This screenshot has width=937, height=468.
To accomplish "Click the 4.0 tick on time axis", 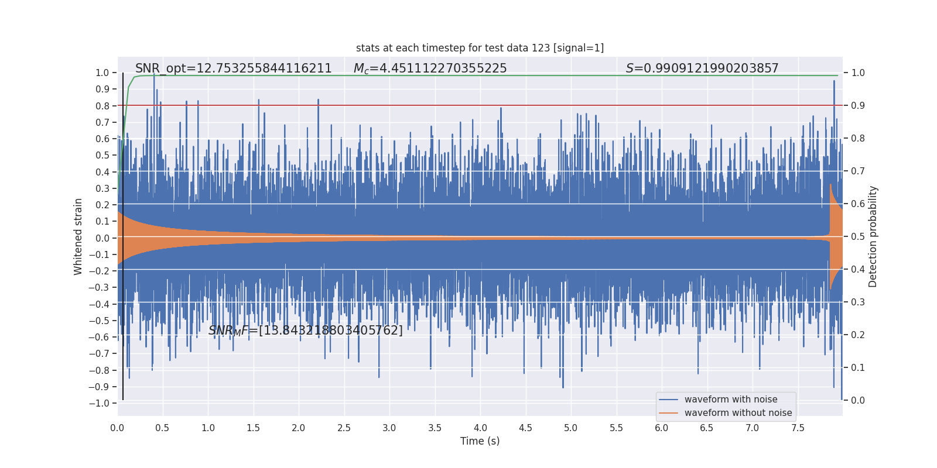I will pyautogui.click(x=480, y=428).
